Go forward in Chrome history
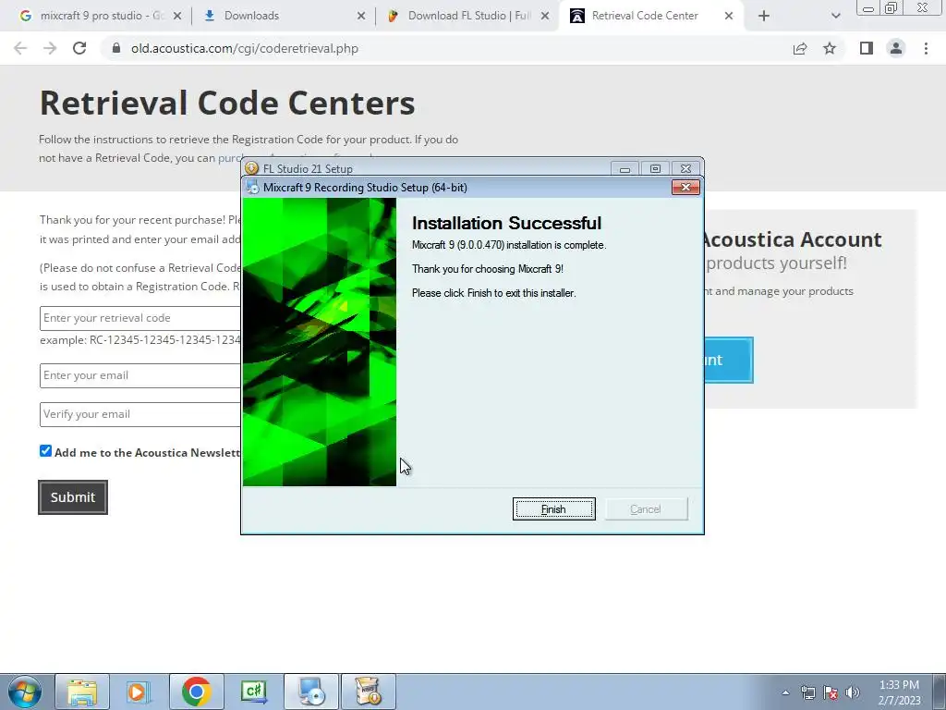The width and height of the screenshot is (946, 710). 50,48
